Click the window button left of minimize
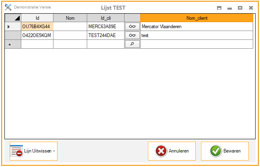The height and width of the screenshot is (167, 260). [x=219, y=8]
